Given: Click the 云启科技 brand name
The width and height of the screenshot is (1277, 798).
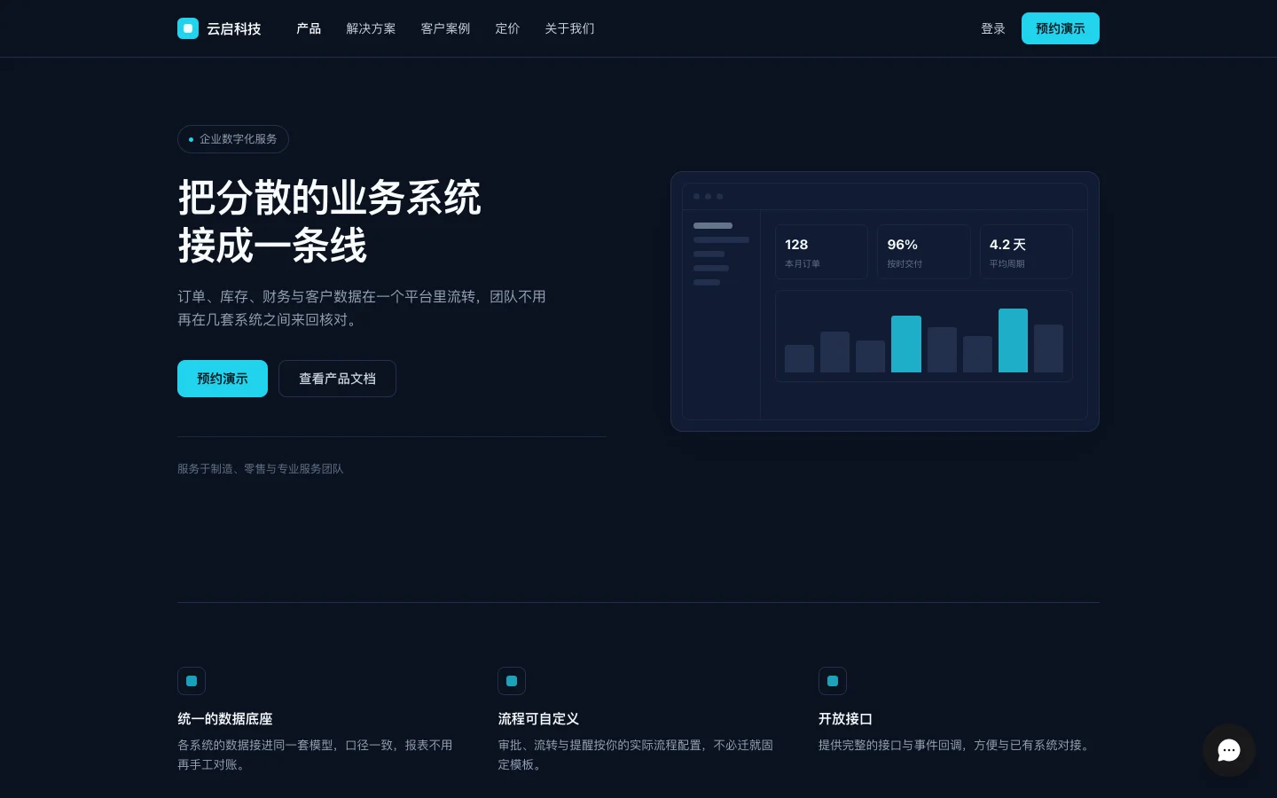Looking at the screenshot, I should tap(234, 28).
